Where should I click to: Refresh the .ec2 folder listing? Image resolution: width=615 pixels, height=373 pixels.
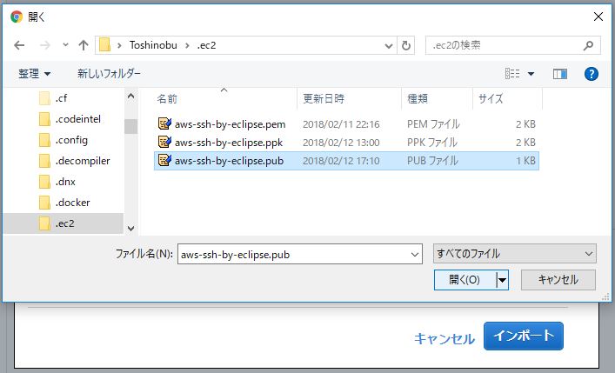pyautogui.click(x=406, y=46)
